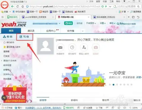Switch to the 我的手机 browser tab
This screenshot has height=110, width=142.
coord(12,17)
